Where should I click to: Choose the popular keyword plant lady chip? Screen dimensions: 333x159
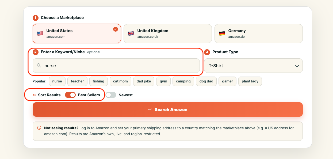point(250,81)
